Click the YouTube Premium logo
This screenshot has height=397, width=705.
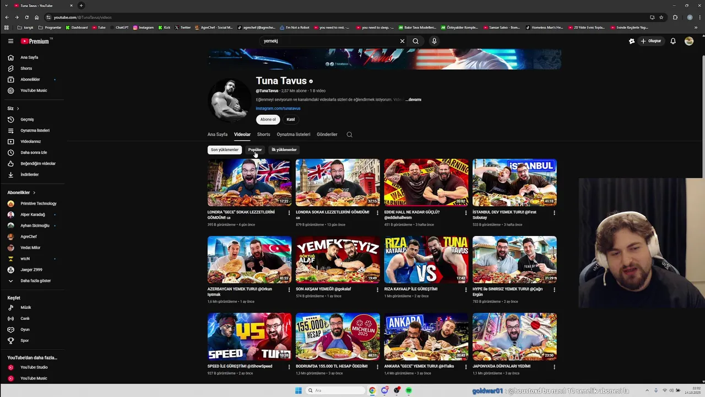click(x=35, y=41)
